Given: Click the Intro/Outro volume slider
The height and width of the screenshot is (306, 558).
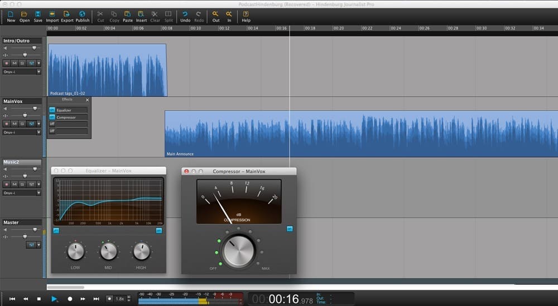Looking at the screenshot, I should (34, 48).
